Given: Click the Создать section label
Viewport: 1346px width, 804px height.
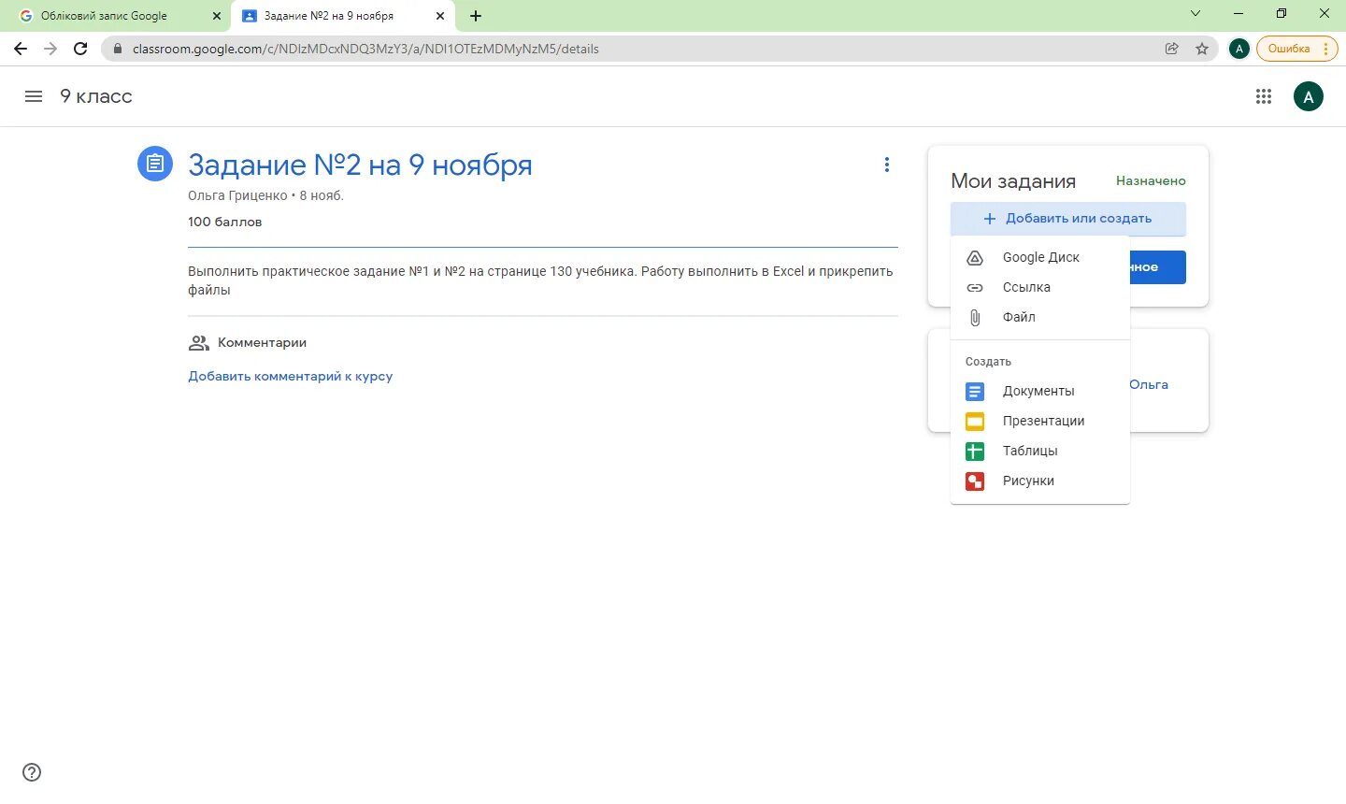Looking at the screenshot, I should click(x=988, y=362).
